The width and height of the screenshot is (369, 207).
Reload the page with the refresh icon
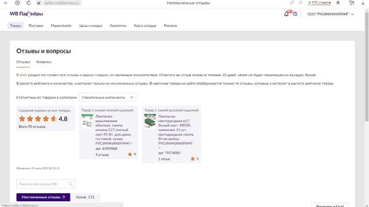click(x=28, y=3)
